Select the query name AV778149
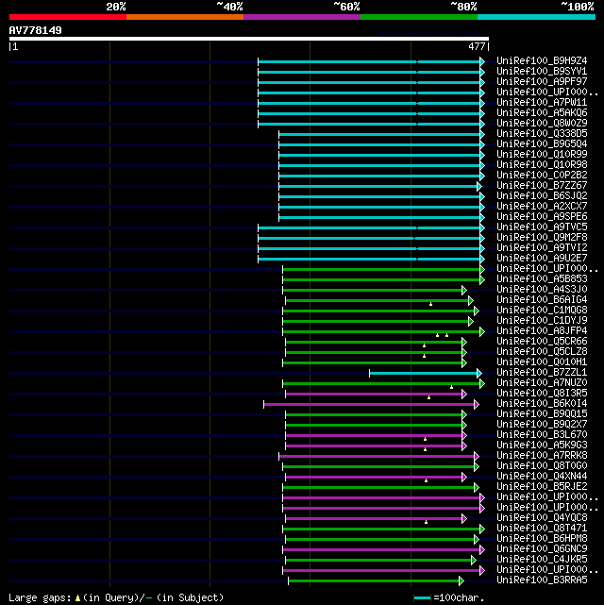The height and width of the screenshot is (605, 604). 36,30
